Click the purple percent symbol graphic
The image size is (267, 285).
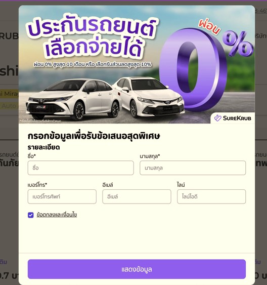coord(238,44)
